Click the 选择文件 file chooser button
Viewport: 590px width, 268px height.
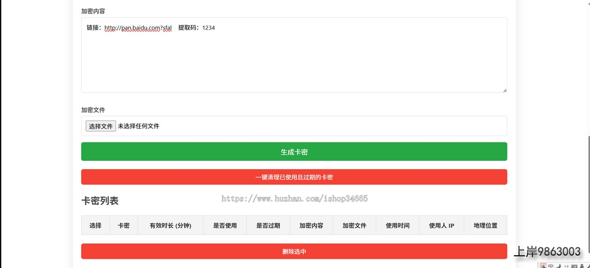(101, 126)
